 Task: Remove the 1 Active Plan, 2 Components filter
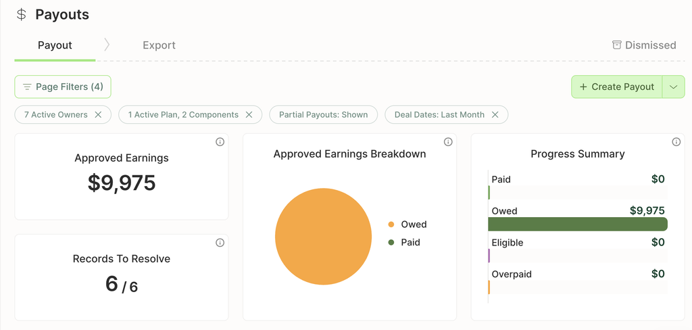249,115
